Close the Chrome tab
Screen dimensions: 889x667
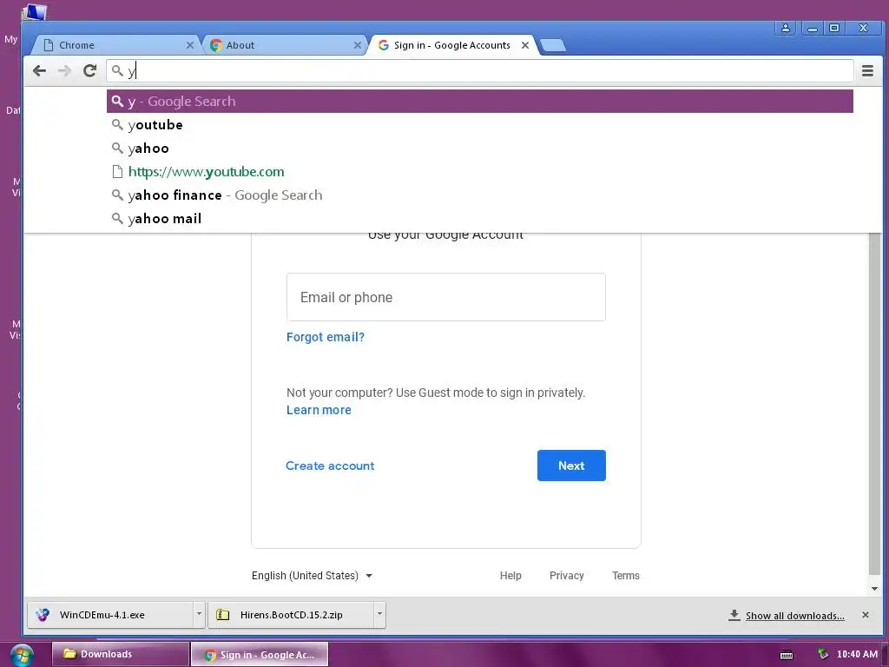pyautogui.click(x=190, y=45)
